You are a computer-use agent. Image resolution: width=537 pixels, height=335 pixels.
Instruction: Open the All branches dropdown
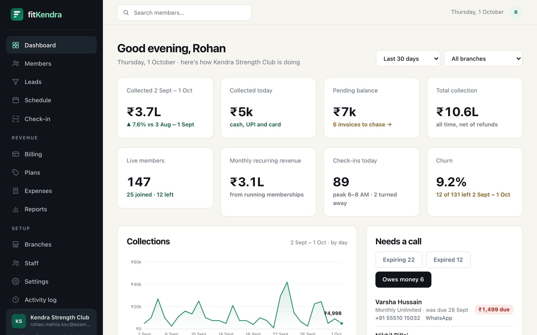(483, 59)
